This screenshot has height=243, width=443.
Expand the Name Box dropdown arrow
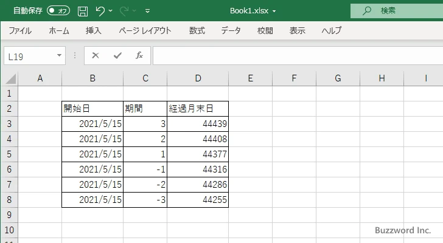60,55
